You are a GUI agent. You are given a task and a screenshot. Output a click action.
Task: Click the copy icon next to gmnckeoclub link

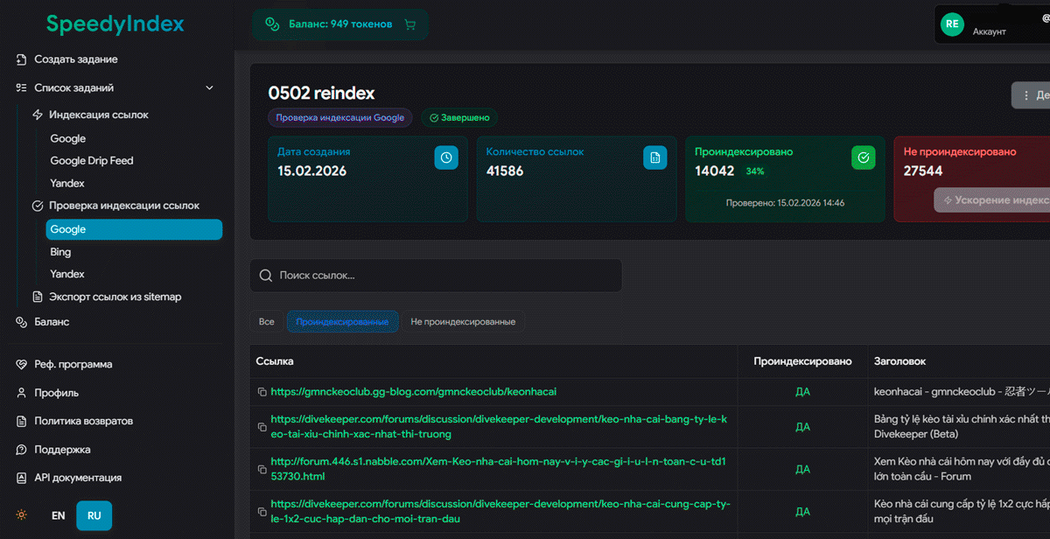point(262,392)
